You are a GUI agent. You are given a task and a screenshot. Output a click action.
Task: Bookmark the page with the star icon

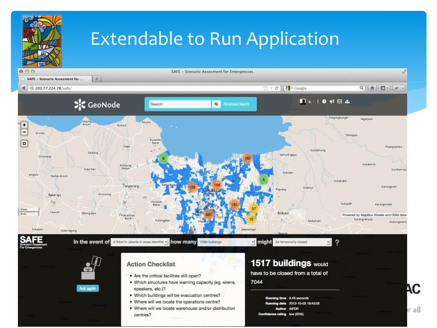265,88
